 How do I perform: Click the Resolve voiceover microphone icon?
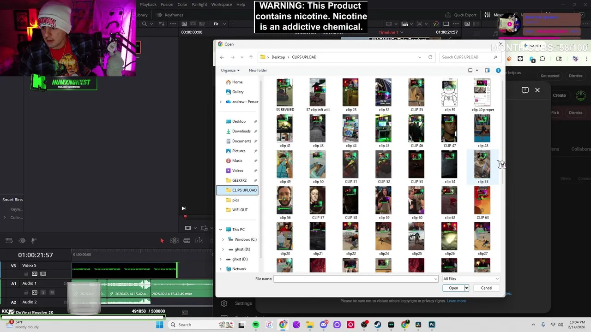click(x=33, y=240)
